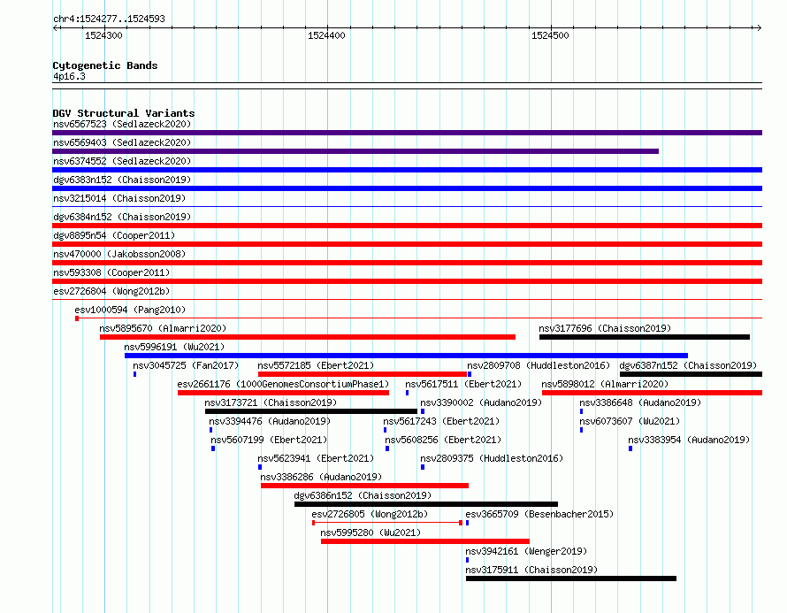Select nsv593308 (Cooper2011) label
The height and width of the screenshot is (613, 787).
[111, 272]
